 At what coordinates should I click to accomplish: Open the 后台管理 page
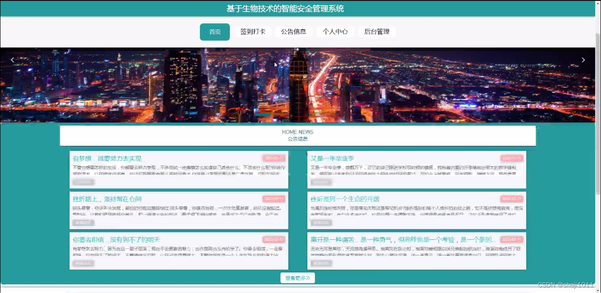coord(377,32)
